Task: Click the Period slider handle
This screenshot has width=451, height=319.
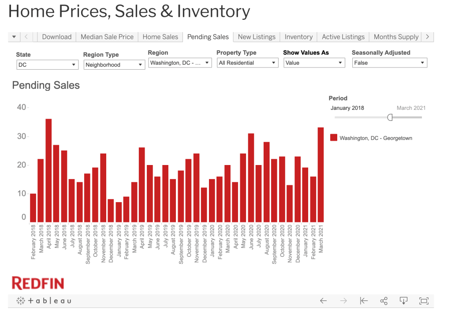Action: tap(390, 117)
